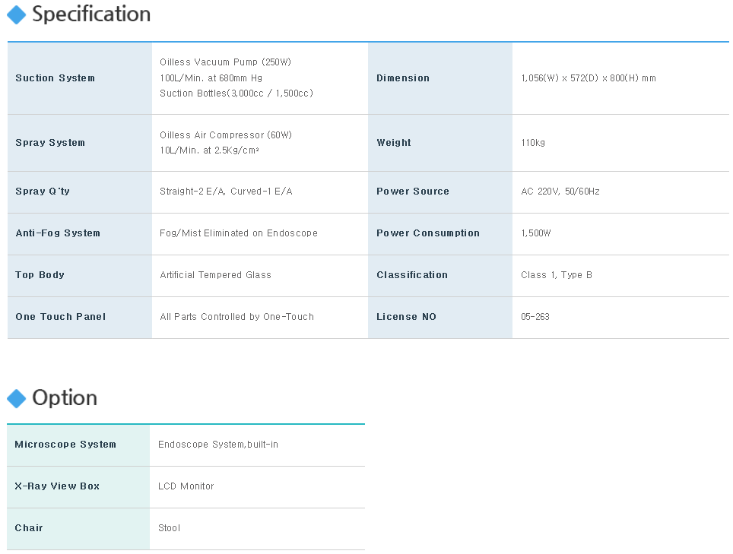Click the Class 1, Type B value
The height and width of the screenshot is (554, 733).
point(557,274)
